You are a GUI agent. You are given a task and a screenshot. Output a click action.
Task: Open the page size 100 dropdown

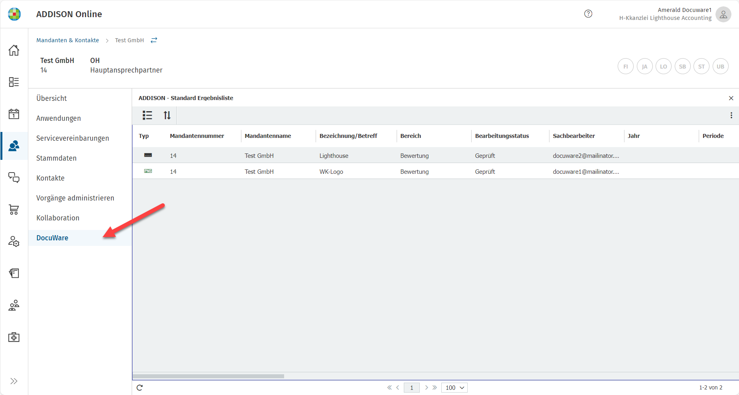pos(454,387)
